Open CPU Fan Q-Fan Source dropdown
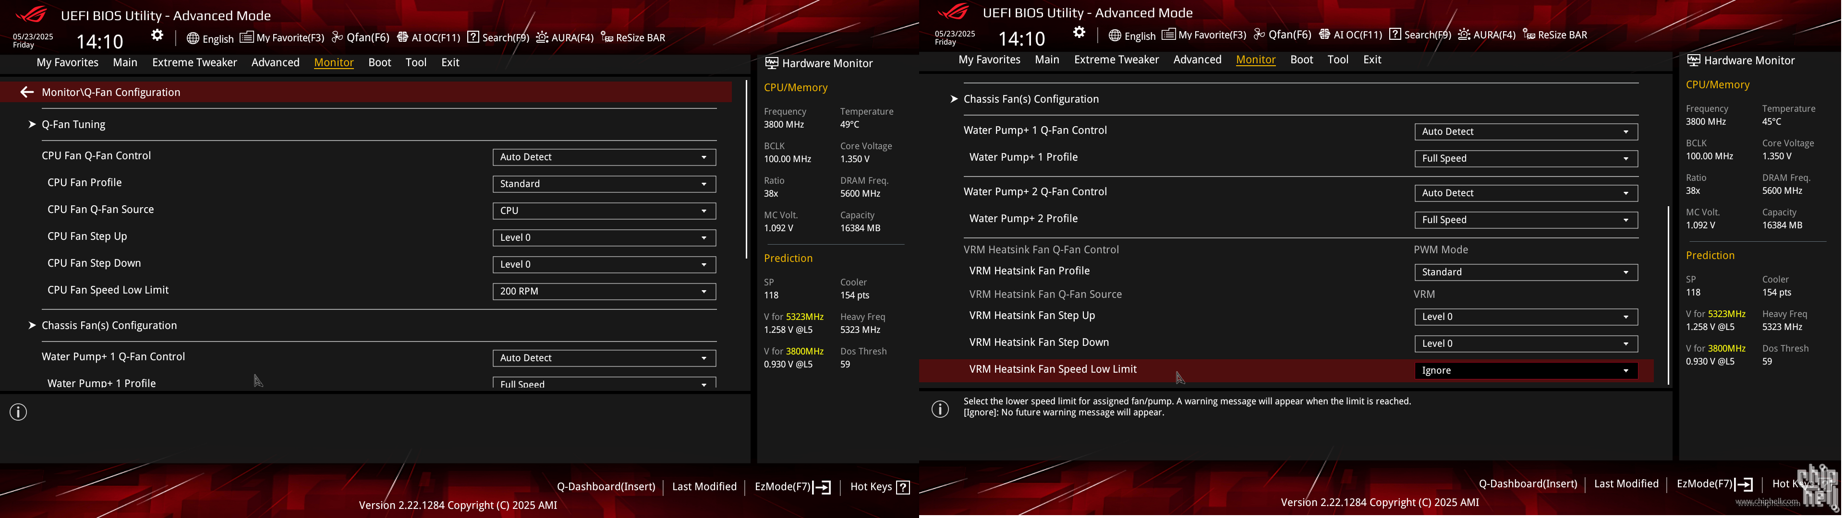Image resolution: width=1844 pixels, height=518 pixels. pyautogui.click(x=604, y=211)
